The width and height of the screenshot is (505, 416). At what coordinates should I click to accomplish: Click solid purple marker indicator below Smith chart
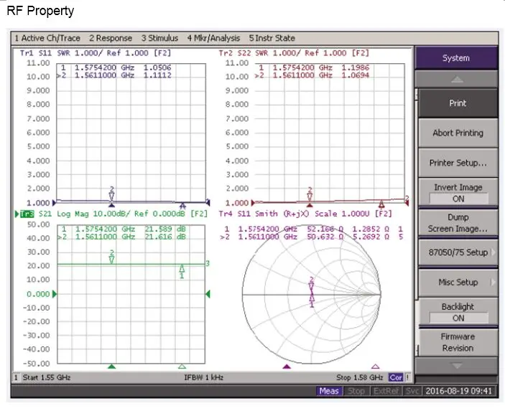tap(287, 367)
